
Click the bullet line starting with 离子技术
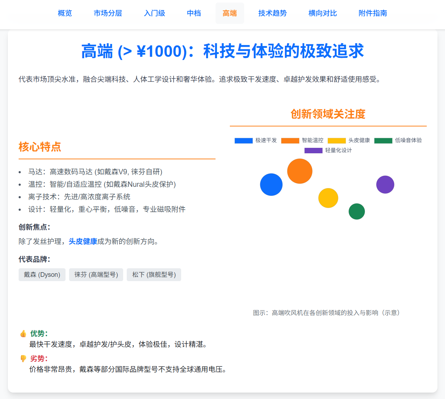pyautogui.click(x=79, y=197)
